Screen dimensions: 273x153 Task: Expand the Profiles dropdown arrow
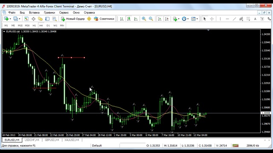click(x=20, y=19)
